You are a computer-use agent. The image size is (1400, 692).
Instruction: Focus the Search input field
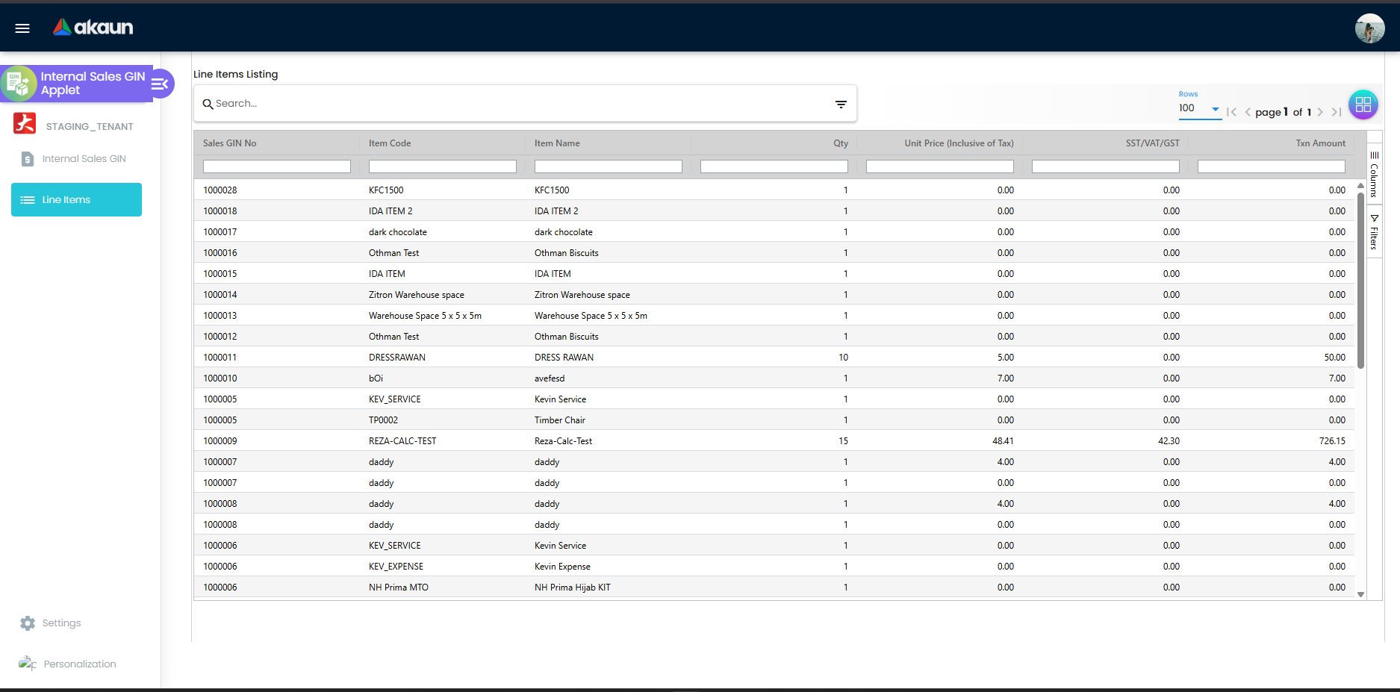click(x=519, y=104)
